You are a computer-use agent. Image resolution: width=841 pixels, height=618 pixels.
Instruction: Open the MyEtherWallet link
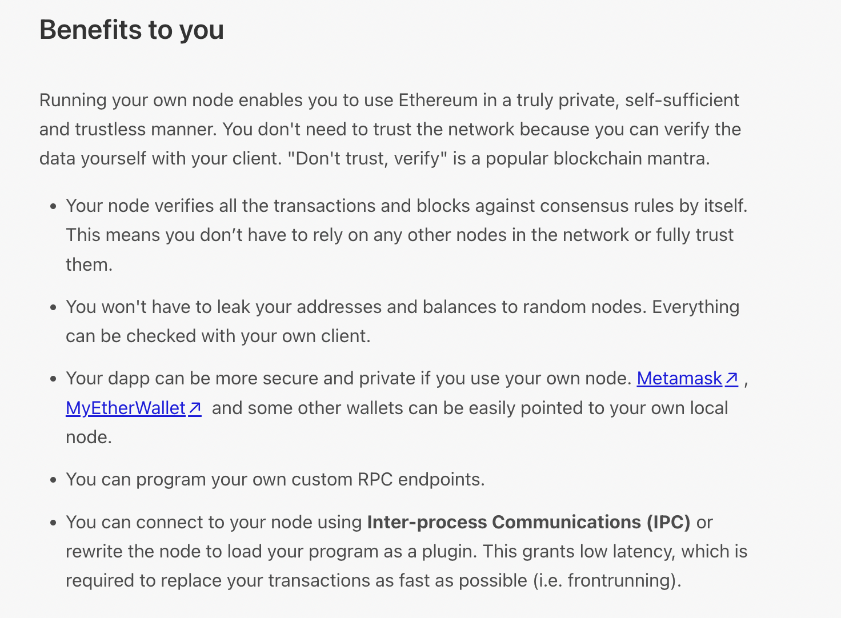[x=125, y=408]
